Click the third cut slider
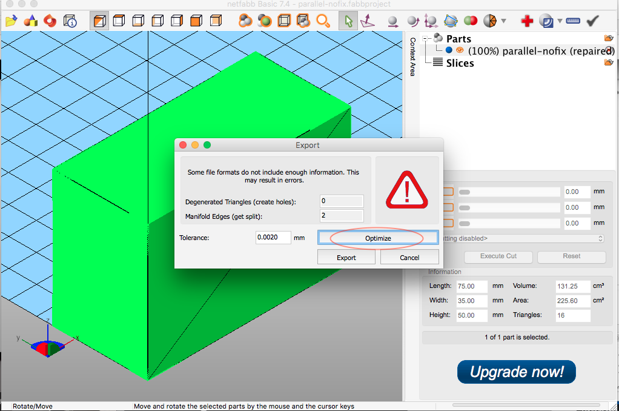Image resolution: width=619 pixels, height=411 pixels. (509, 224)
